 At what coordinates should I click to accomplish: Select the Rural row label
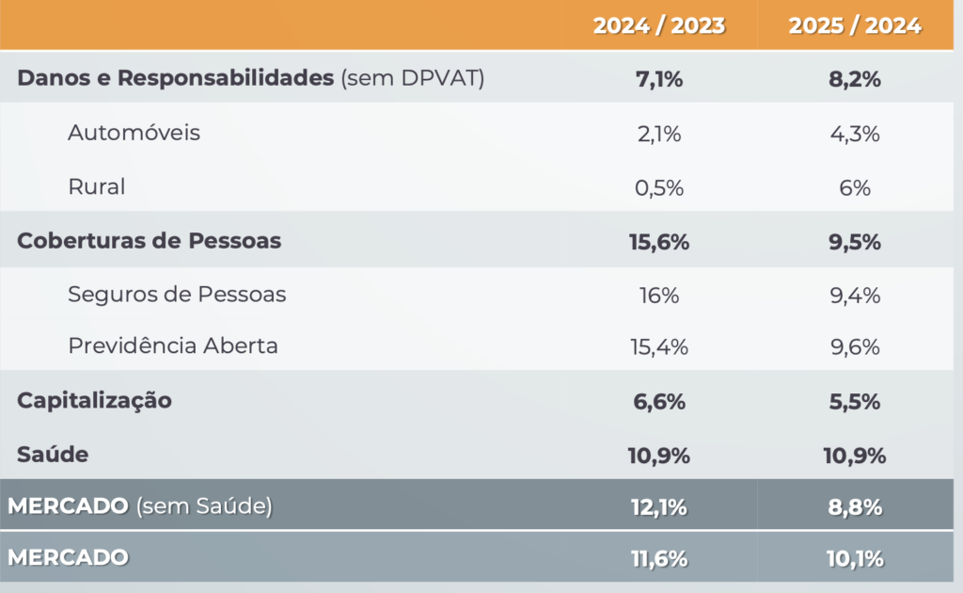[x=96, y=186]
